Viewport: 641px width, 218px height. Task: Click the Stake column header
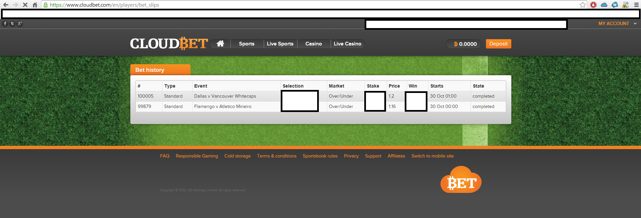[373, 86]
